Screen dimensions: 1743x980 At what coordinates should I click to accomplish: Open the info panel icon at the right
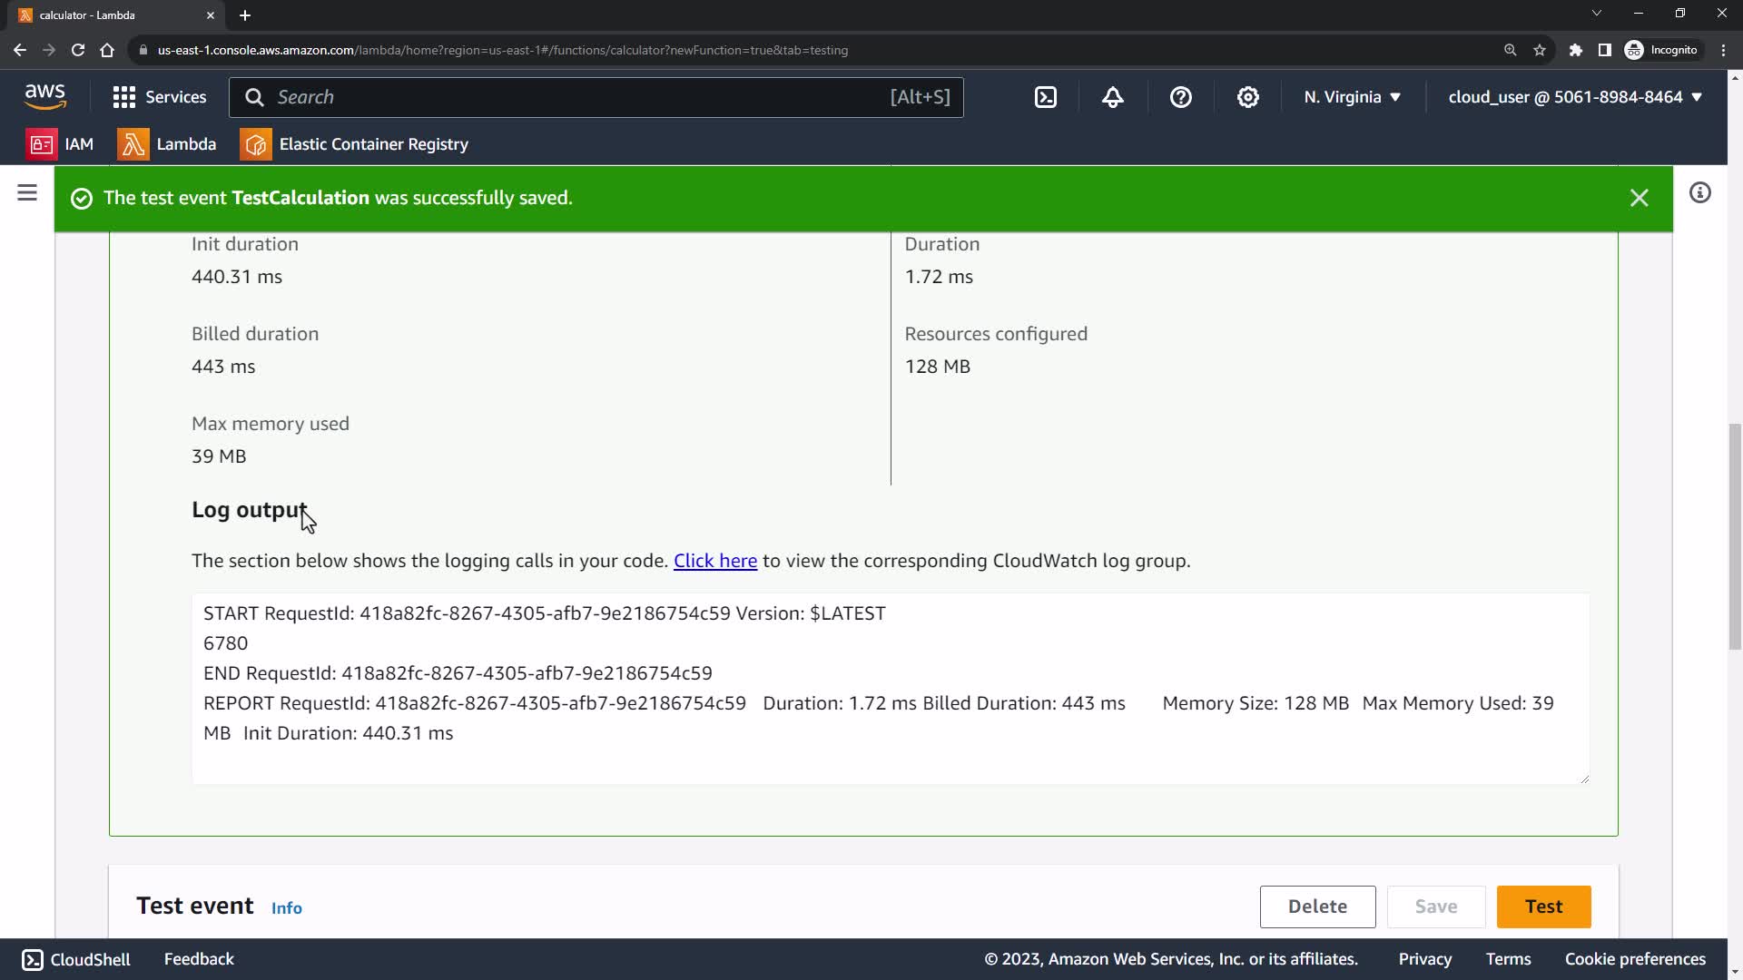pyautogui.click(x=1699, y=192)
